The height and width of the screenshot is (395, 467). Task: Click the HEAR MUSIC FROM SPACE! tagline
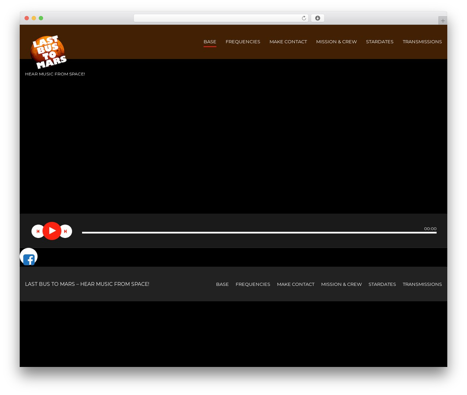[x=55, y=74]
